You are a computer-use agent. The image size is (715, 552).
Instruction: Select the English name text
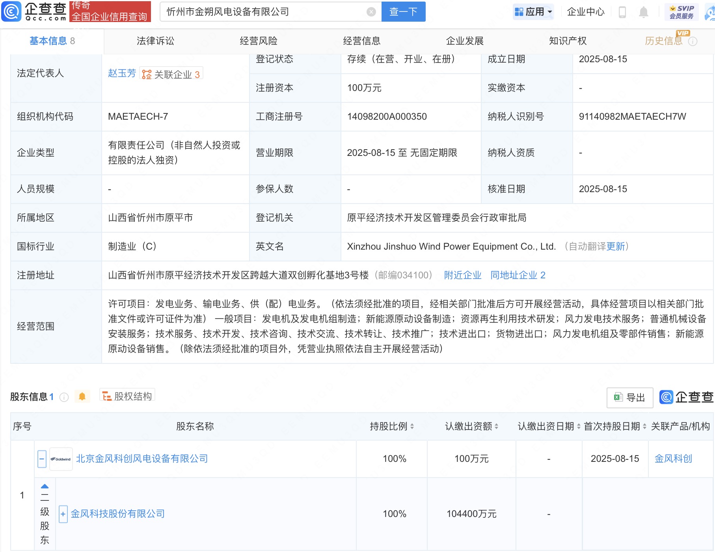click(x=451, y=246)
